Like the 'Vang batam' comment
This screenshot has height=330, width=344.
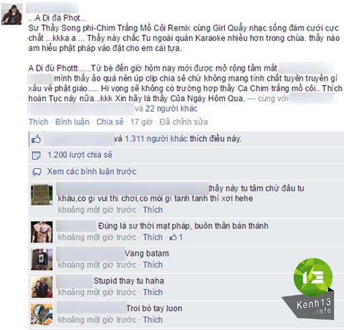pos(153,265)
